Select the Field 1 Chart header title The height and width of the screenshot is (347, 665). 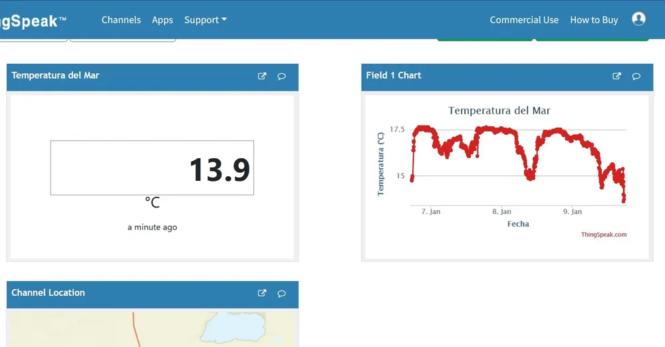(x=394, y=76)
